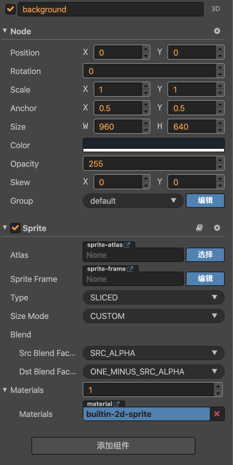Click the sprite-atlas external link icon
The width and height of the screenshot is (233, 465).
[127, 245]
